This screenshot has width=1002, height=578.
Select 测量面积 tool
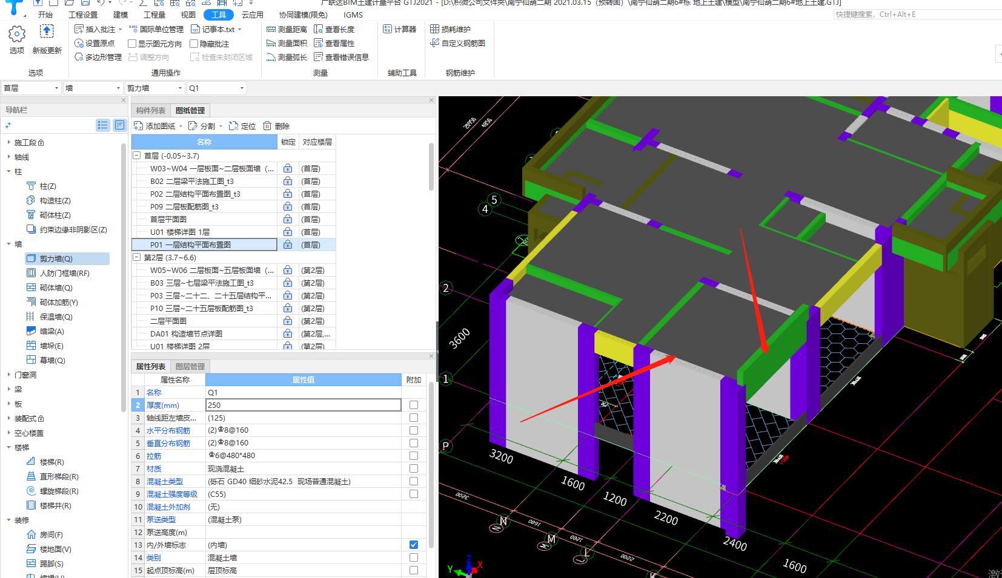(287, 43)
